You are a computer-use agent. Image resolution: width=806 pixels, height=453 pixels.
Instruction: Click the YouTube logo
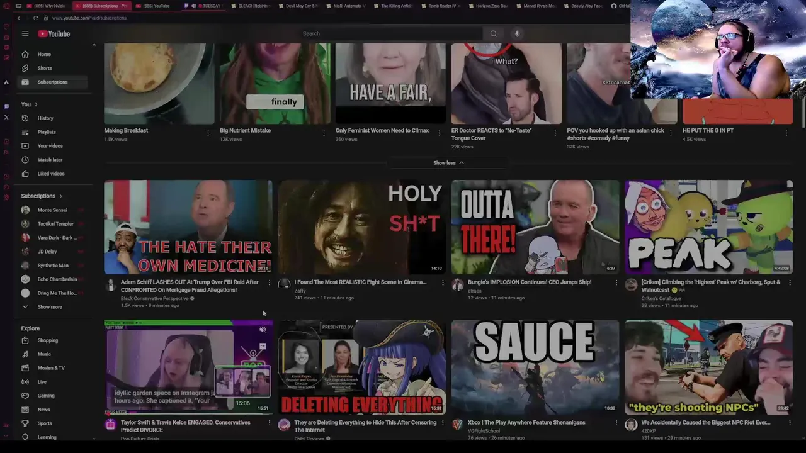(54, 33)
